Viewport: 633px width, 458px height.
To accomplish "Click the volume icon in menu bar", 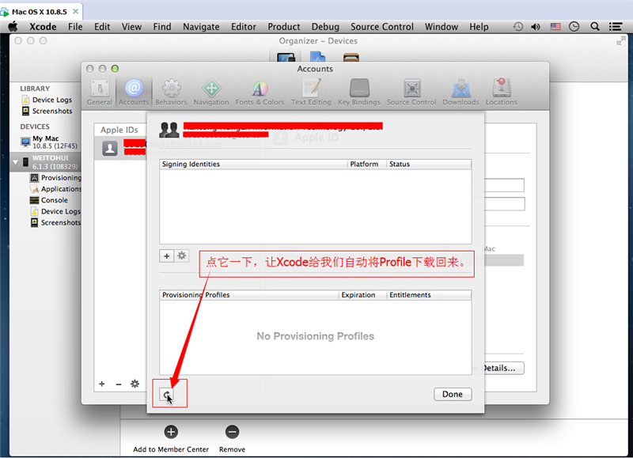I will point(536,27).
